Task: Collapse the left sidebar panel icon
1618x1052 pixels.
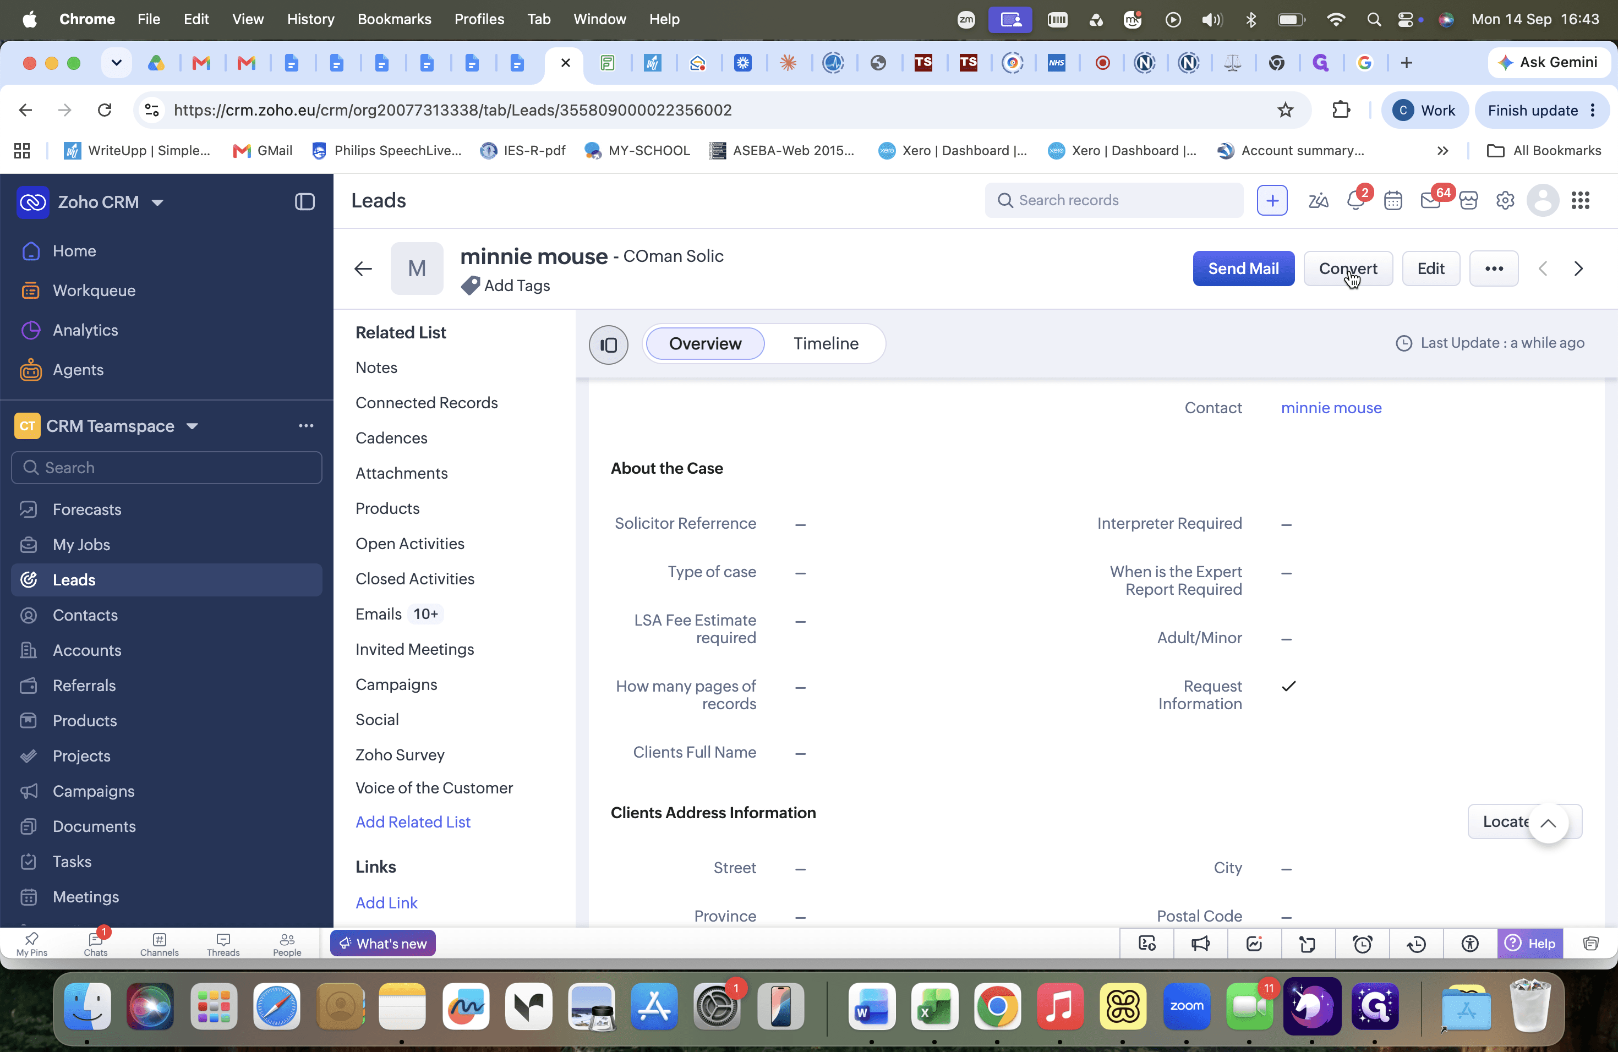Action: click(304, 202)
